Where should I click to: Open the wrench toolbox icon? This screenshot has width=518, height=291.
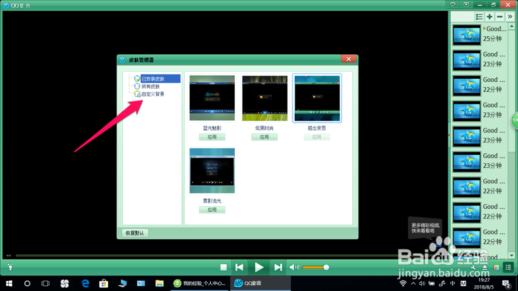[x=473, y=268]
